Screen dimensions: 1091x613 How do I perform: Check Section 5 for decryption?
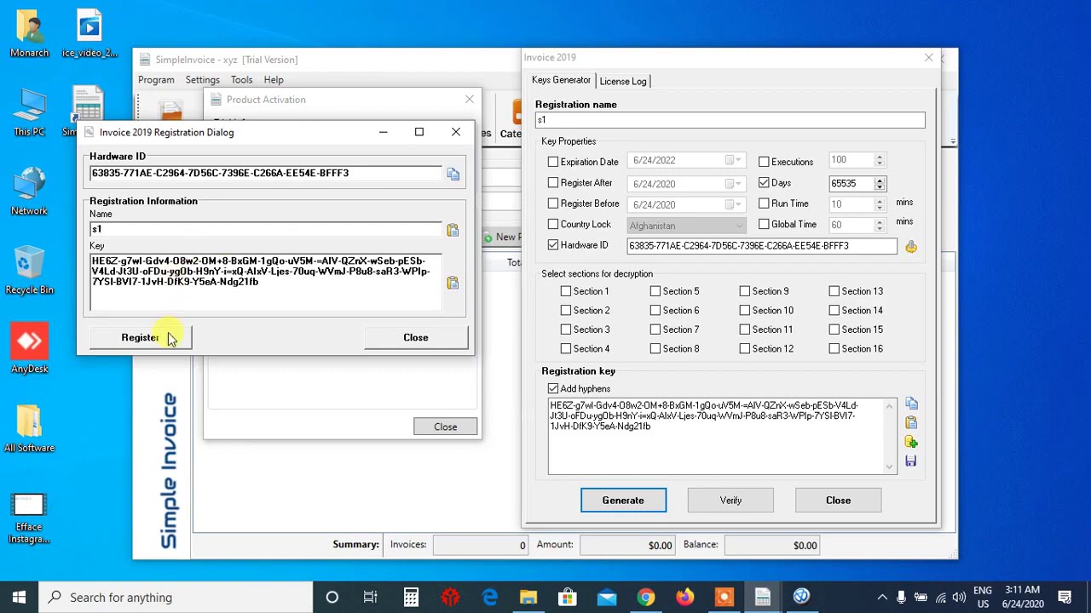[x=655, y=291]
